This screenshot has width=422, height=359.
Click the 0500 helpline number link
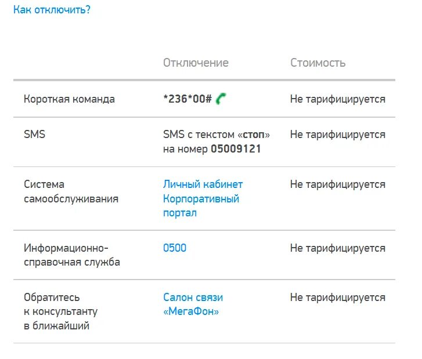tap(175, 248)
